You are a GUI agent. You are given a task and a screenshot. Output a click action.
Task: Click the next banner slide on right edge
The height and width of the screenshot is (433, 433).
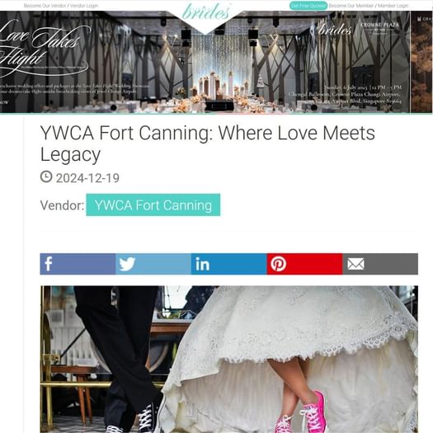(x=421, y=62)
